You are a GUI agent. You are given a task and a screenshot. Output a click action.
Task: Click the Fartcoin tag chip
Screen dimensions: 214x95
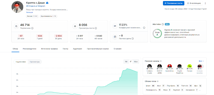coord(186,86)
